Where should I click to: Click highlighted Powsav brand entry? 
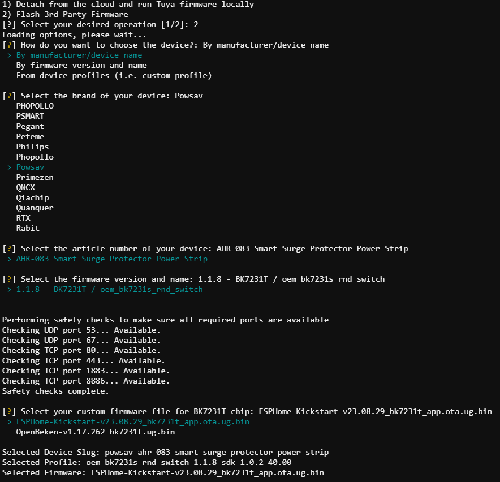coord(31,167)
